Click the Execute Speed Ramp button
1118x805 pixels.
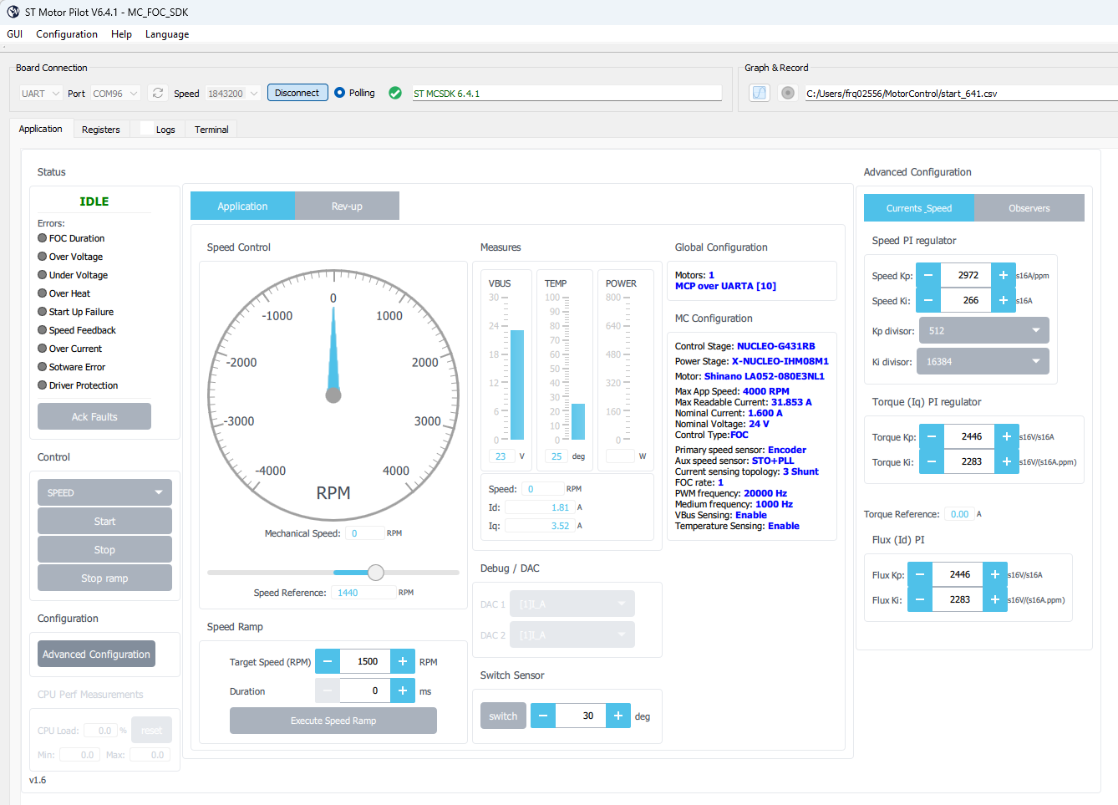tap(333, 721)
